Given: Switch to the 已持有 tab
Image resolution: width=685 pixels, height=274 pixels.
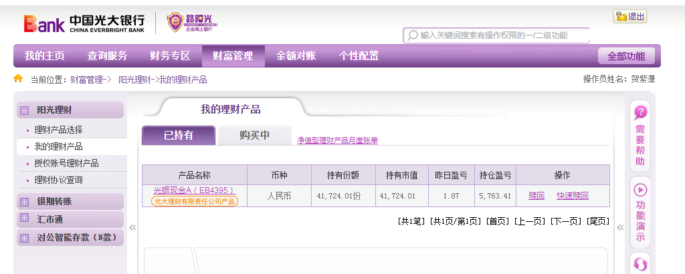Looking at the screenshot, I should tap(179, 135).
